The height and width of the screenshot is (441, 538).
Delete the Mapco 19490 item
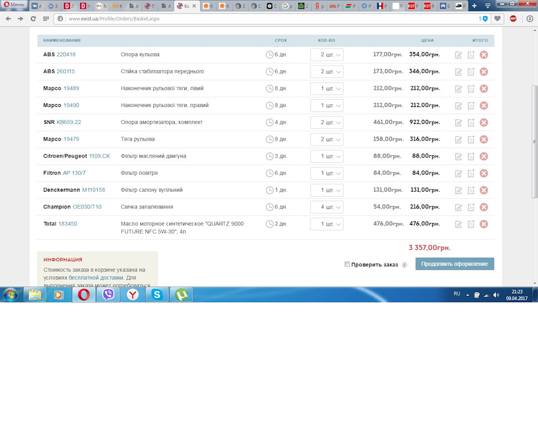[x=484, y=105]
